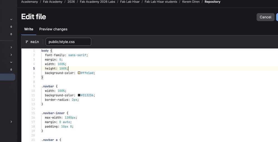The image size is (278, 142).
Task: Click the 'body {' selector line
Action: coord(47,51)
